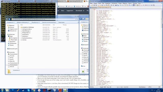Select QuickSort.cs file
This screenshot has height=92, width=163.
click(x=25, y=36)
